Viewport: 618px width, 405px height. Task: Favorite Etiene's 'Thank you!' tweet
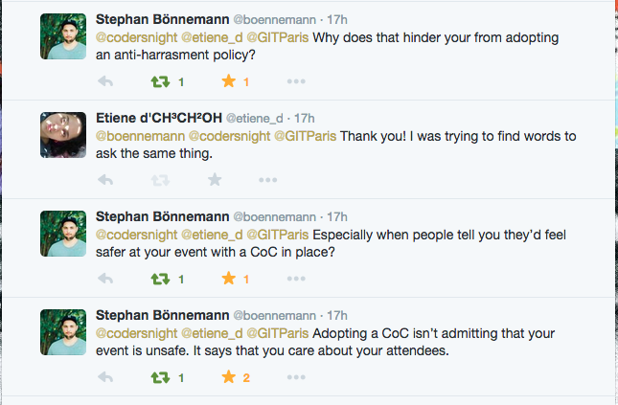[x=215, y=180]
